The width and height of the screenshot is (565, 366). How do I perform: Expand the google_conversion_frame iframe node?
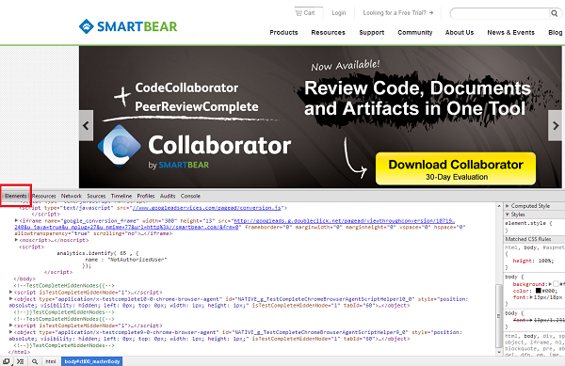pos(16,220)
